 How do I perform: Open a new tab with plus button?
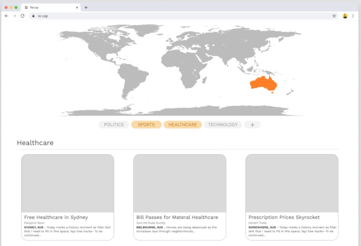tap(86, 7)
